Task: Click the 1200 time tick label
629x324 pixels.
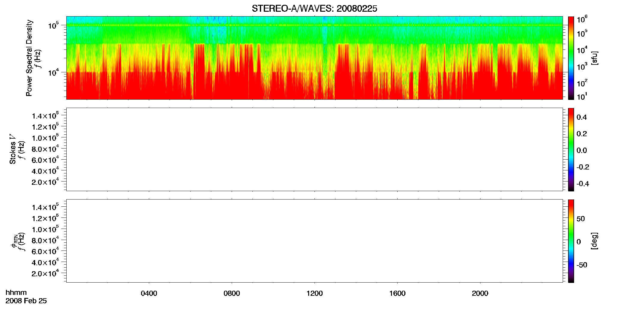Action: 314,293
